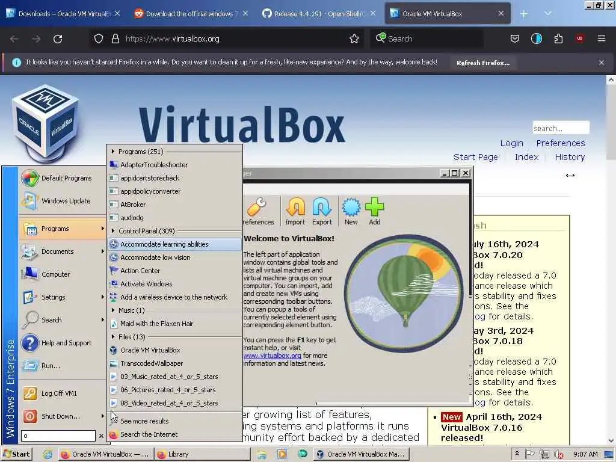The height and width of the screenshot is (462, 616).
Task: Expand the Programs submenu in Start menu
Action: pyautogui.click(x=61, y=229)
